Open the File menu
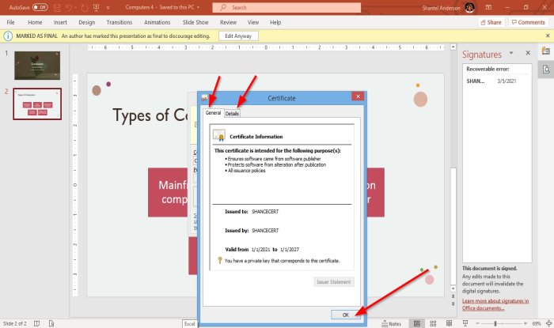The width and height of the screenshot is (554, 328). coord(10,22)
